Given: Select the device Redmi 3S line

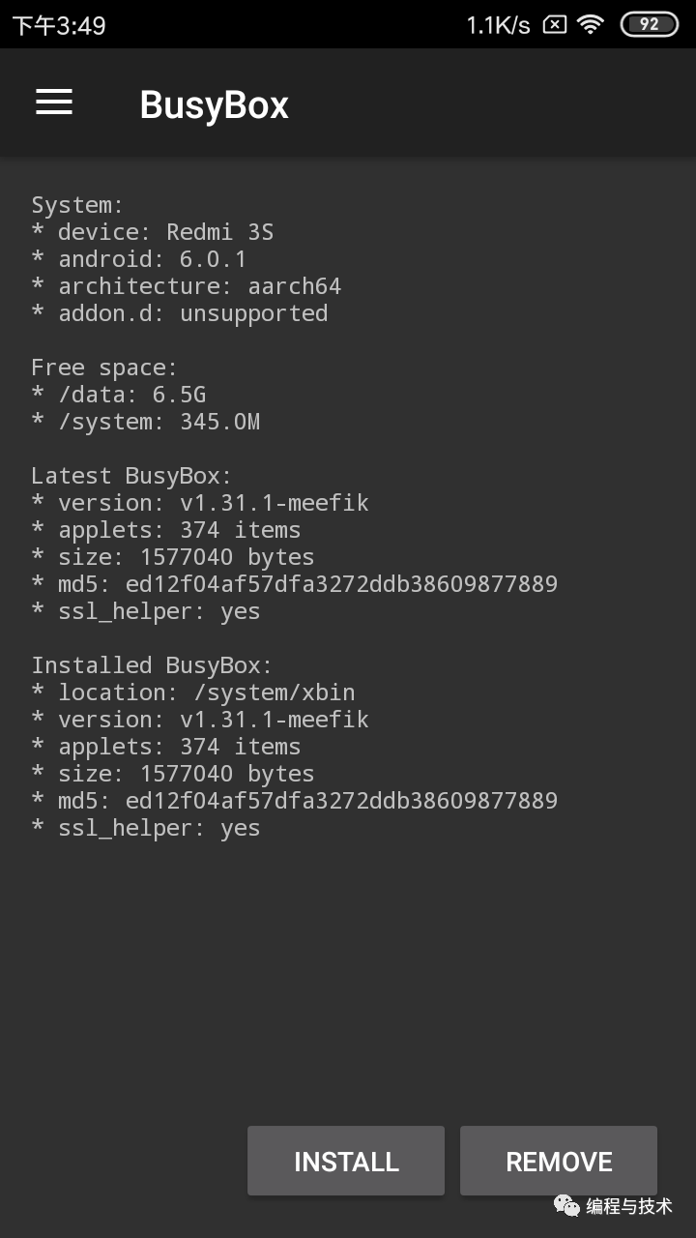Looking at the screenshot, I should 153,232.
